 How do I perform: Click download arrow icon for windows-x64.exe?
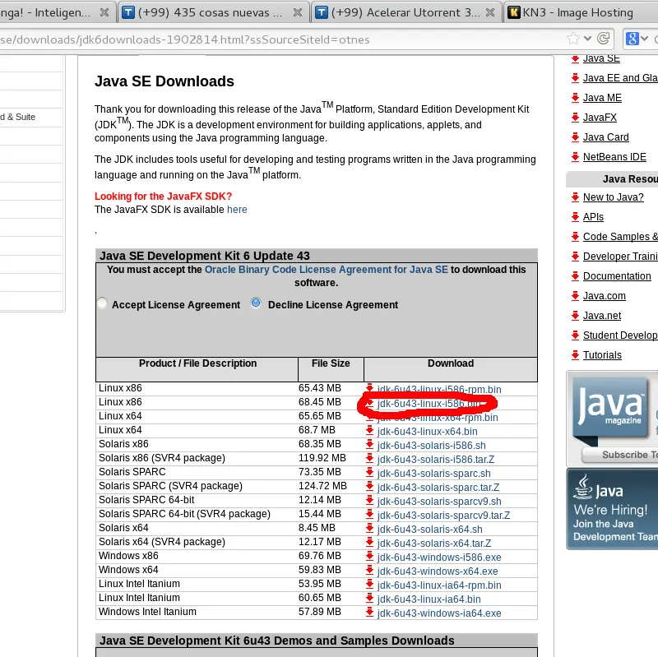tap(369, 570)
